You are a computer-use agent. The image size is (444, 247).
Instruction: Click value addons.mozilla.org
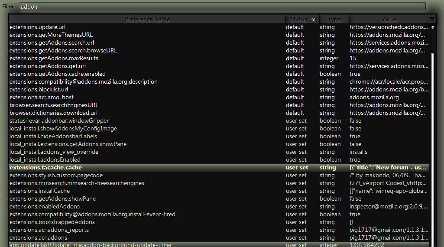[x=374, y=97]
